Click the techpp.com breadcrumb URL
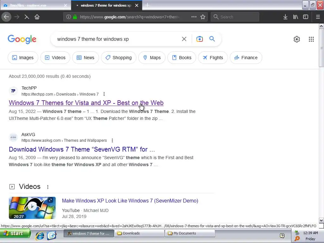 click(60, 94)
